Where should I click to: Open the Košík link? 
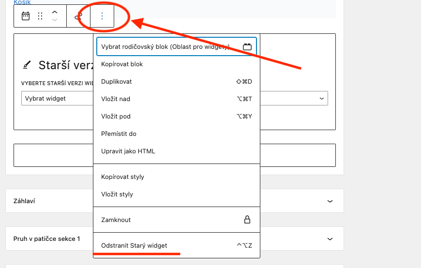[x=22, y=2]
